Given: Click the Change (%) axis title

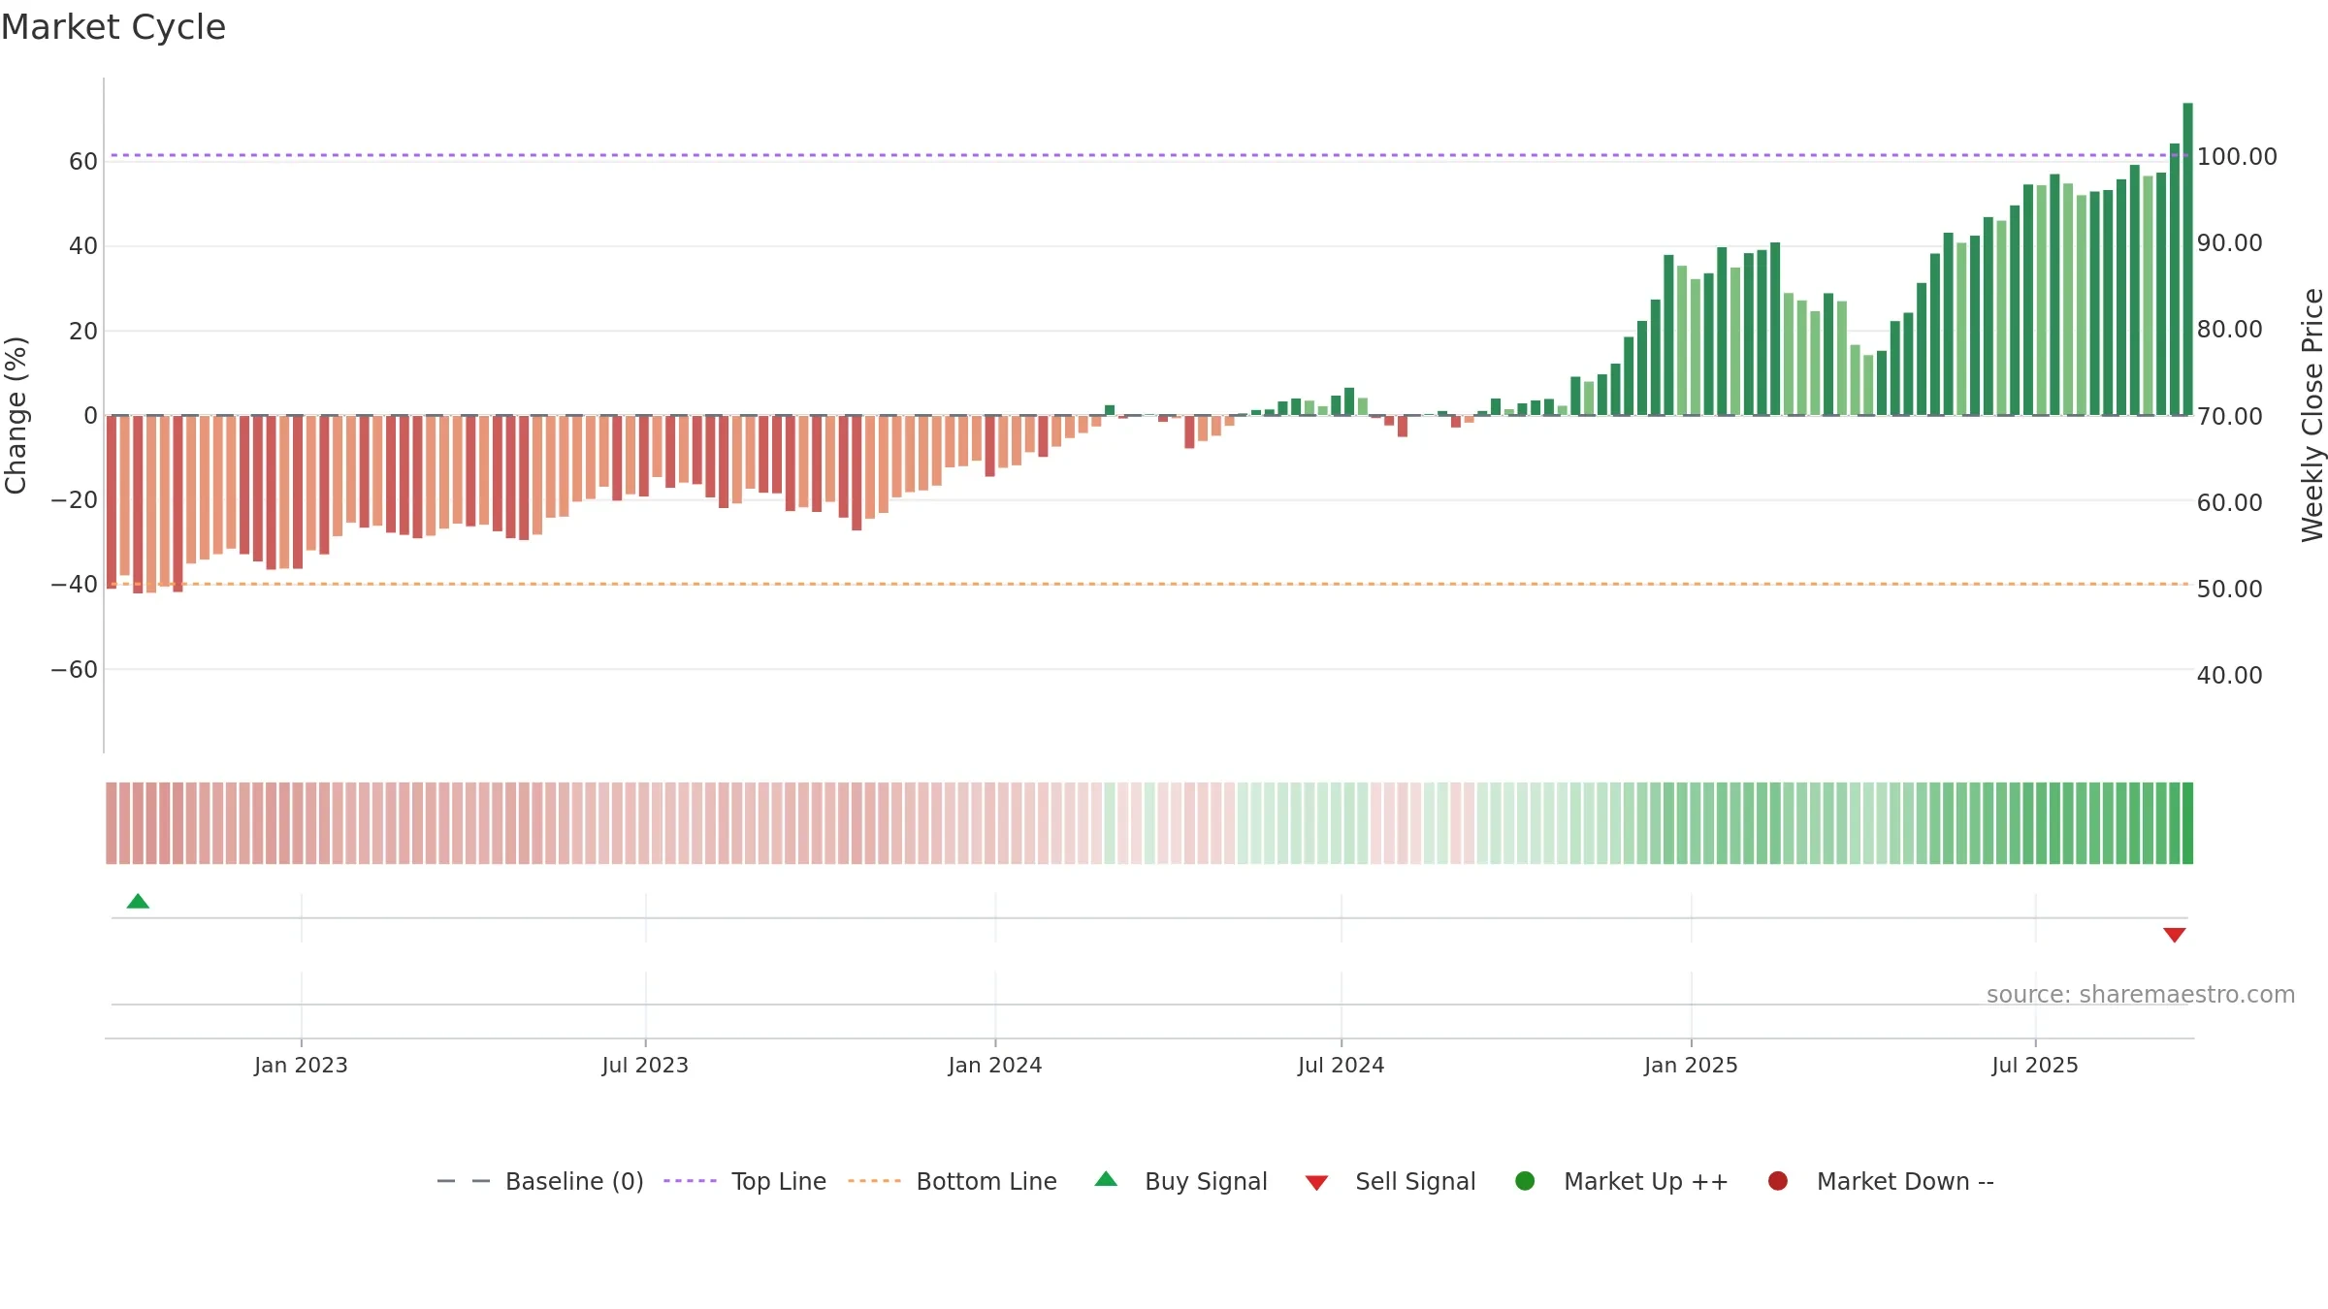Looking at the screenshot, I should (x=16, y=415).
